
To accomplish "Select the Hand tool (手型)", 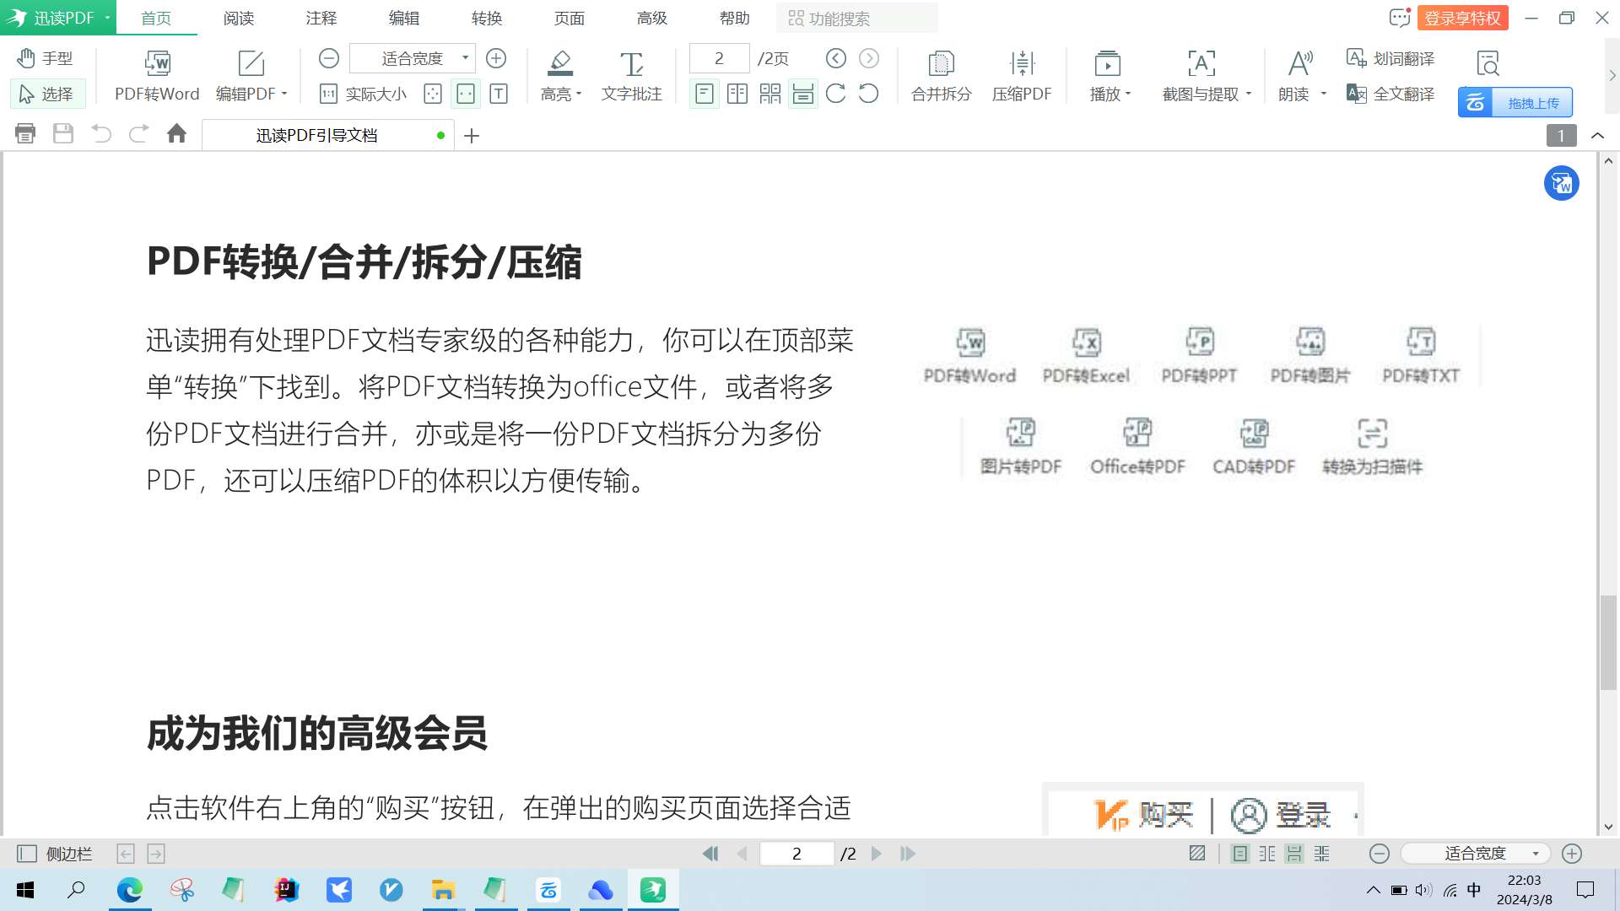I will pos(46,58).
